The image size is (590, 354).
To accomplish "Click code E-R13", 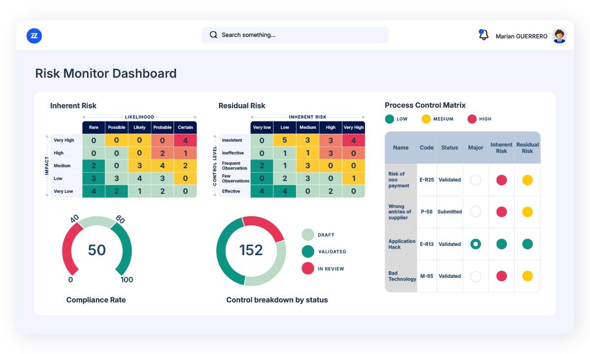I will [x=427, y=244].
